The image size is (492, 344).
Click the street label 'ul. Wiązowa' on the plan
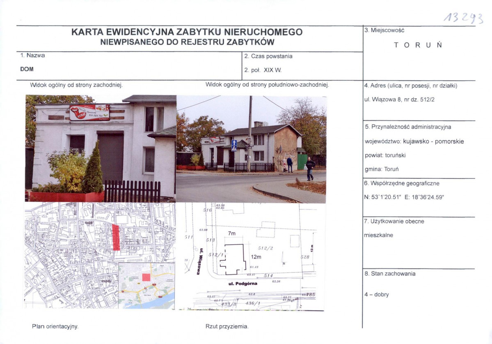click(x=199, y=262)
